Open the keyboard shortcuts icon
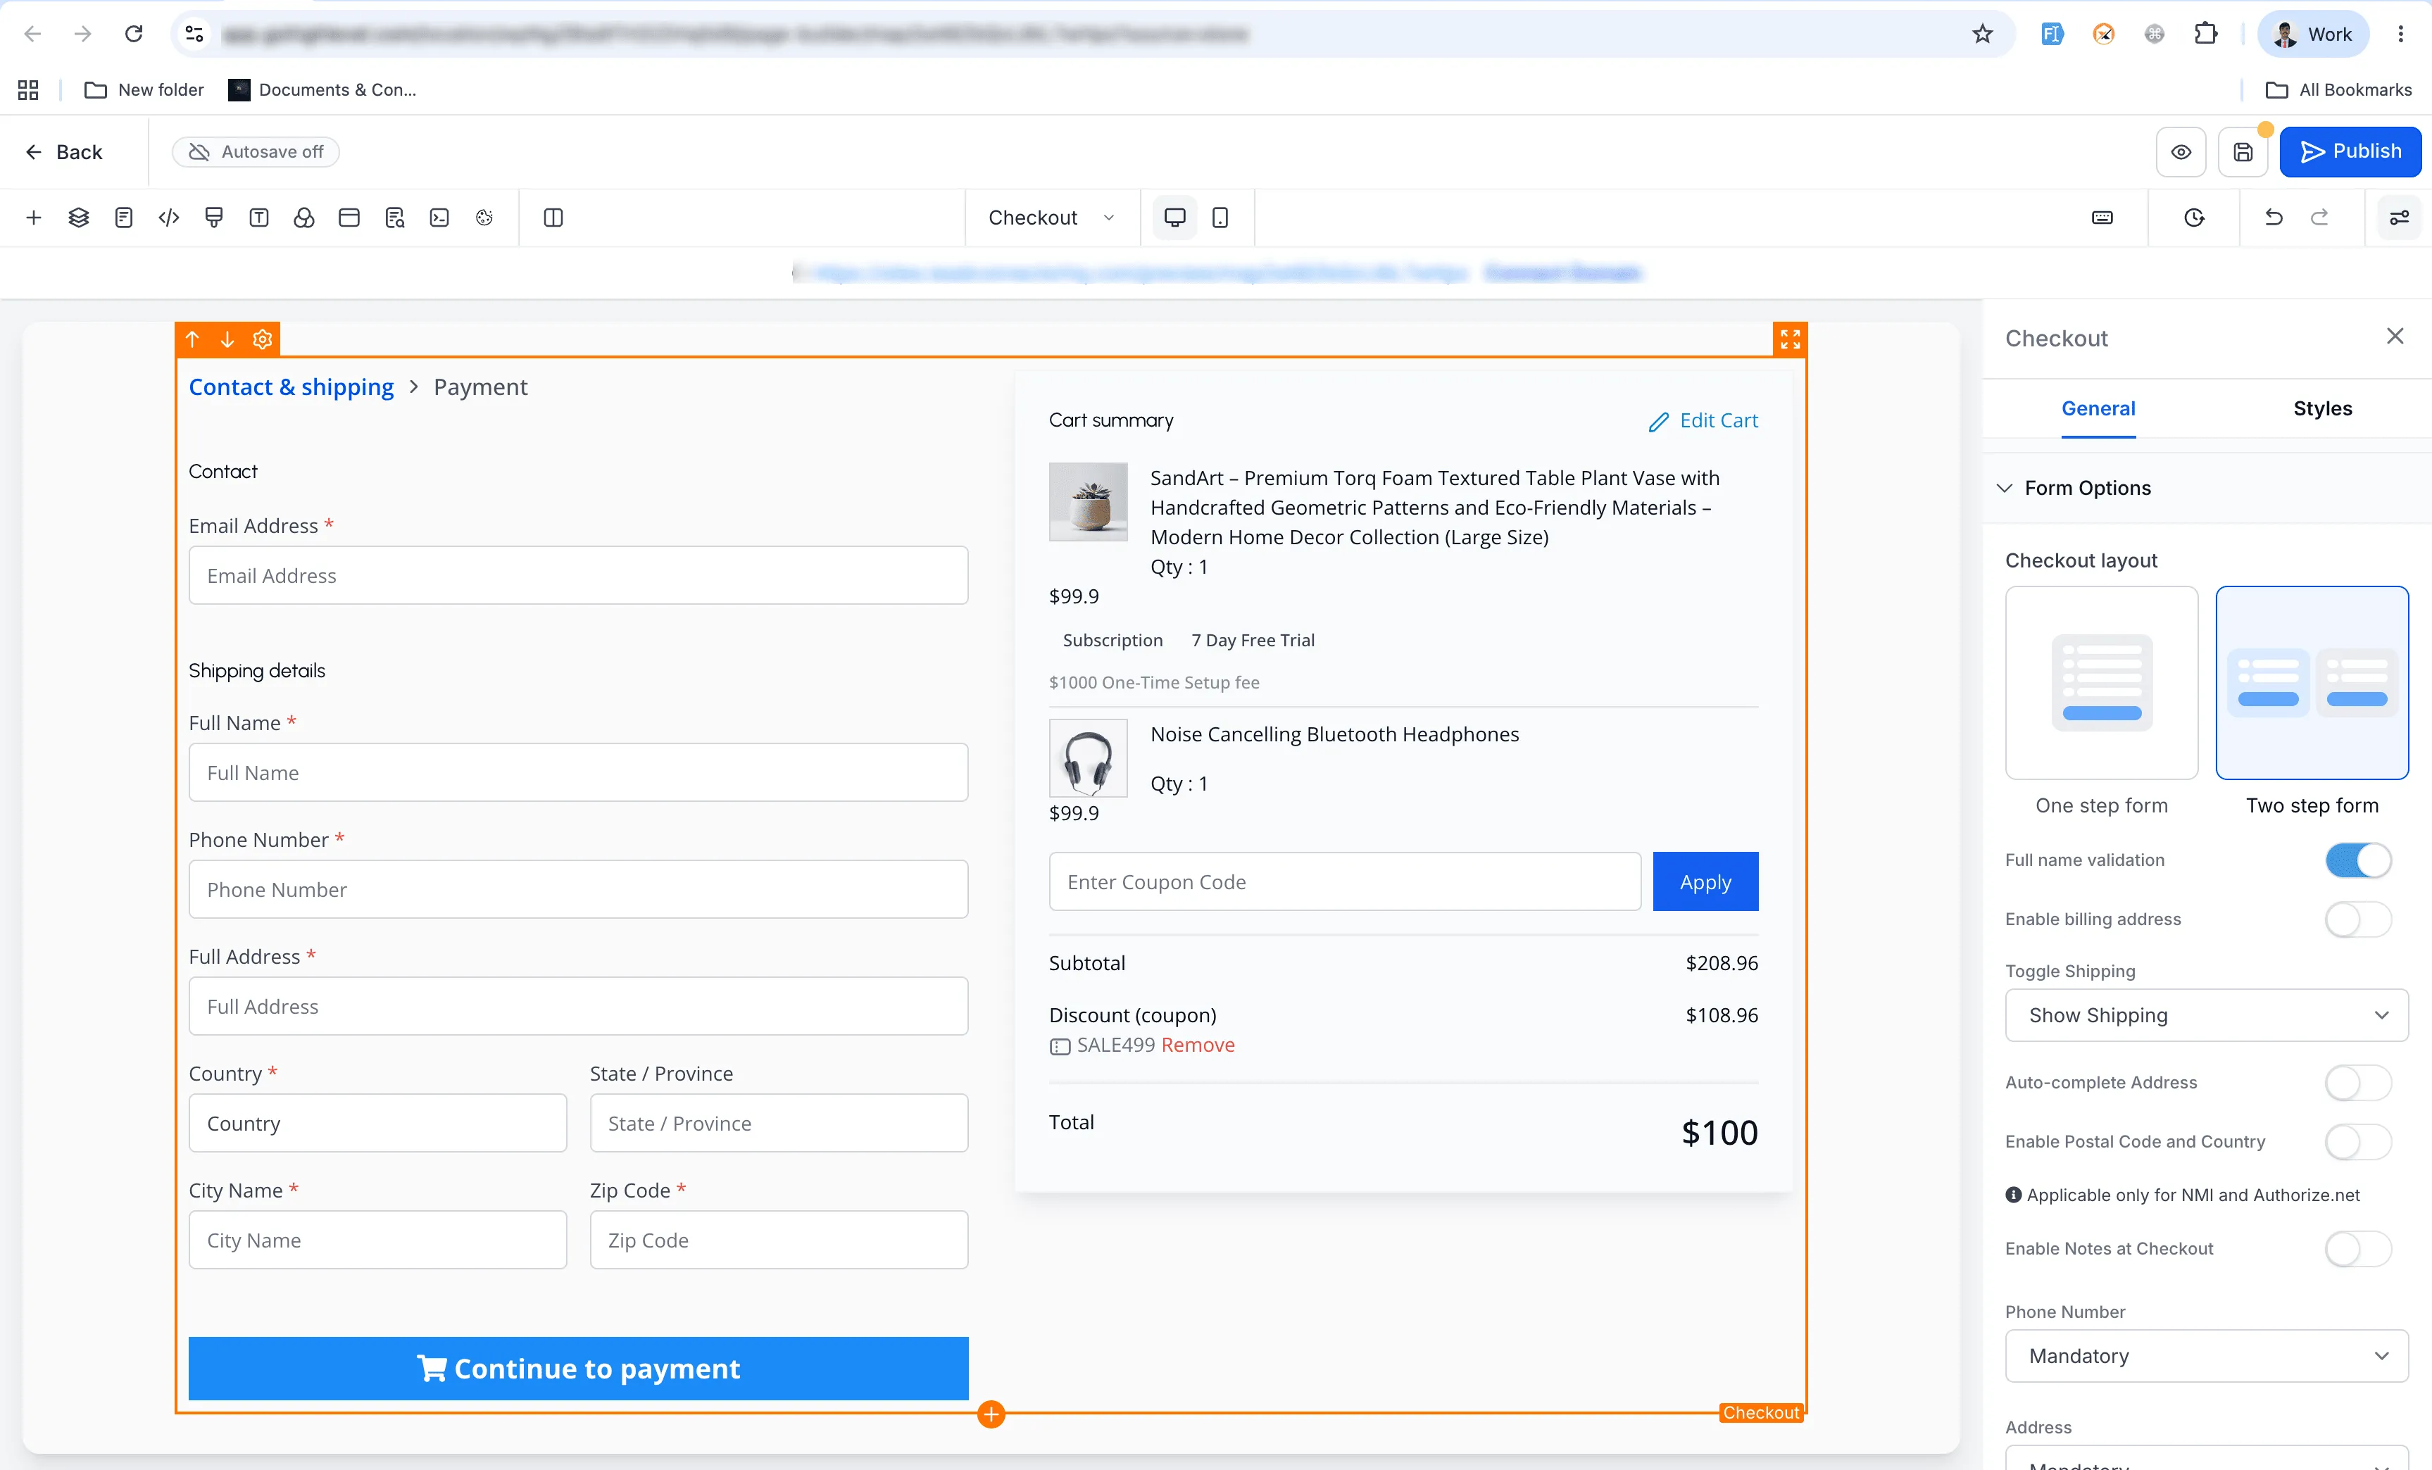The width and height of the screenshot is (2432, 1470). [x=2102, y=217]
